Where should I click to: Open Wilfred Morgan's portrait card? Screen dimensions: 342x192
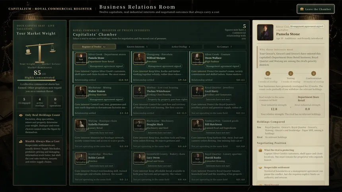139,59
